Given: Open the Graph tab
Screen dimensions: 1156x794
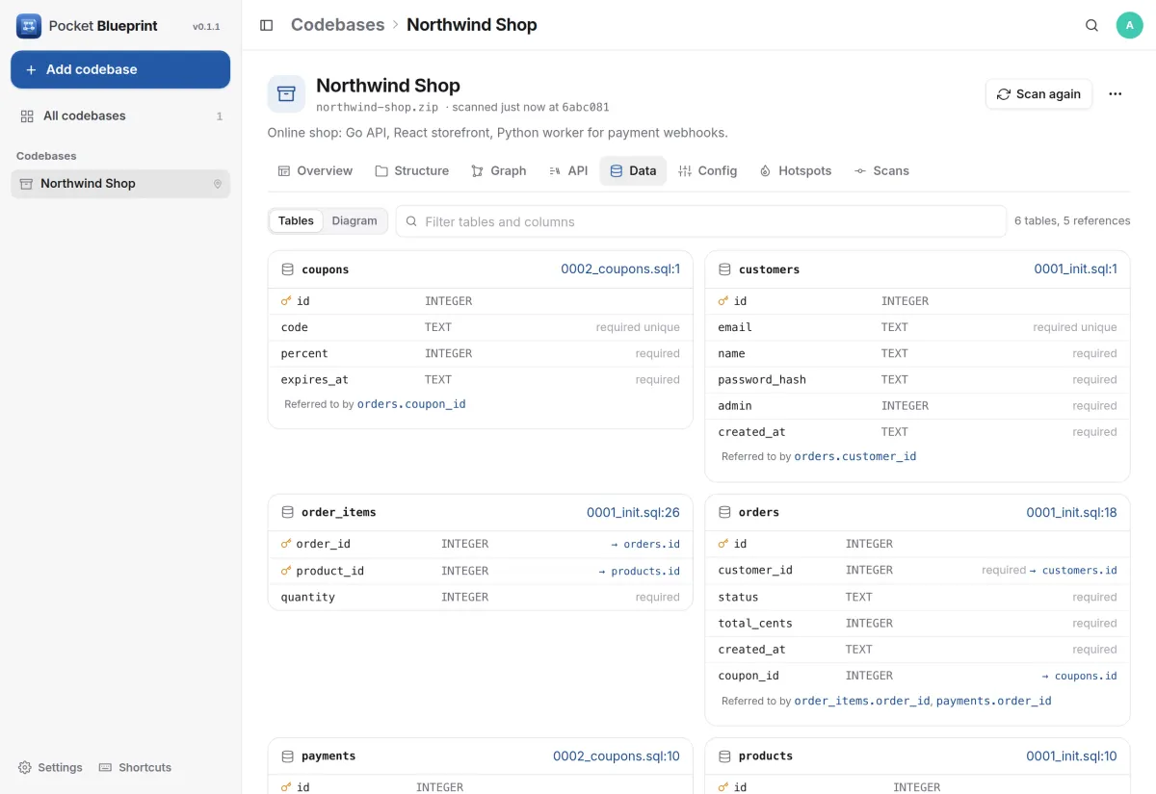Looking at the screenshot, I should pos(499,170).
